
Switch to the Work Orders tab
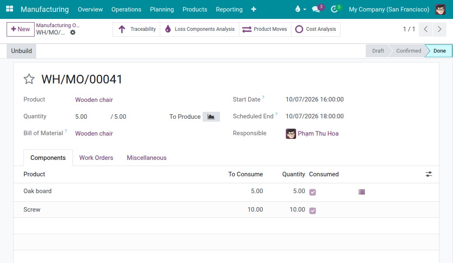(96, 158)
